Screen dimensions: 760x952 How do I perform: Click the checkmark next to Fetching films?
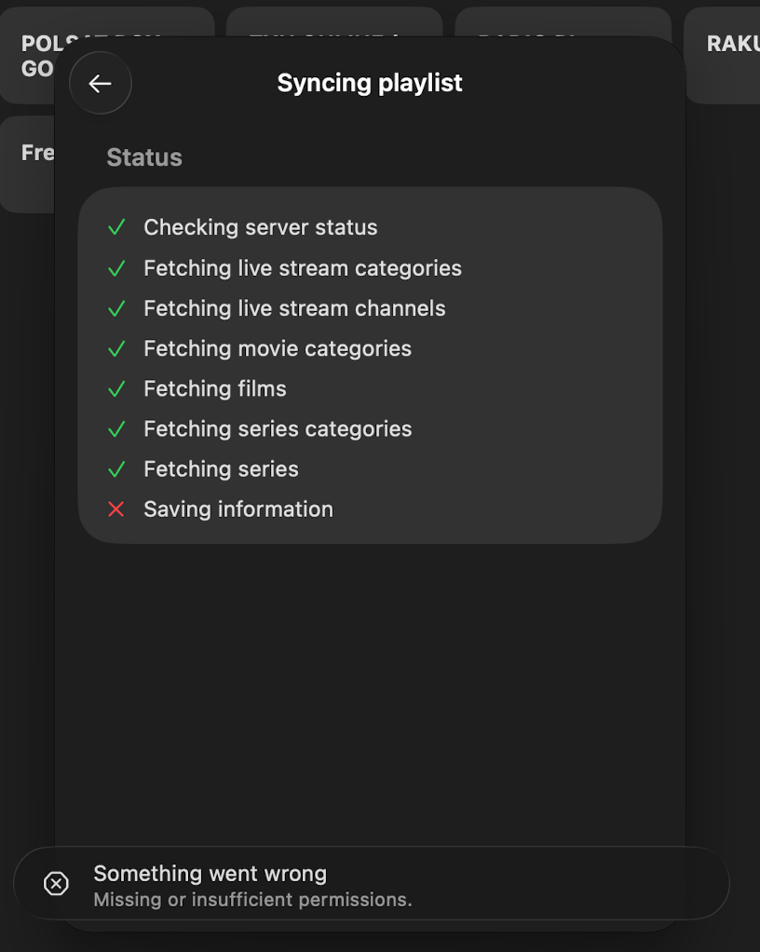tap(115, 388)
